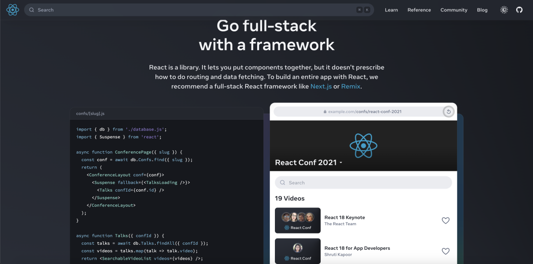Open the Learn menu item

[391, 10]
